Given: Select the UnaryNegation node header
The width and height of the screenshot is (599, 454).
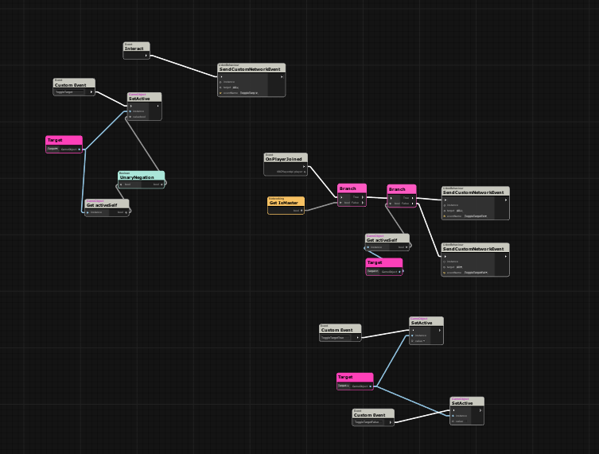Looking at the screenshot, I should click(x=142, y=176).
